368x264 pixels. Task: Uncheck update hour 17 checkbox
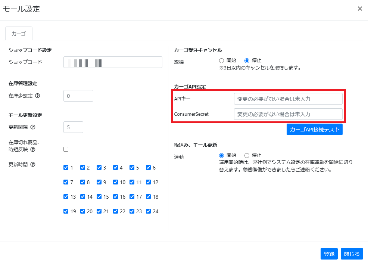tap(132, 196)
